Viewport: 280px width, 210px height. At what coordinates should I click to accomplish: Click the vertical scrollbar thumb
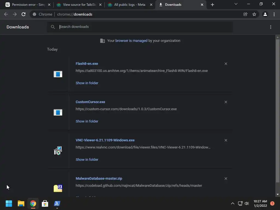coord(278,111)
